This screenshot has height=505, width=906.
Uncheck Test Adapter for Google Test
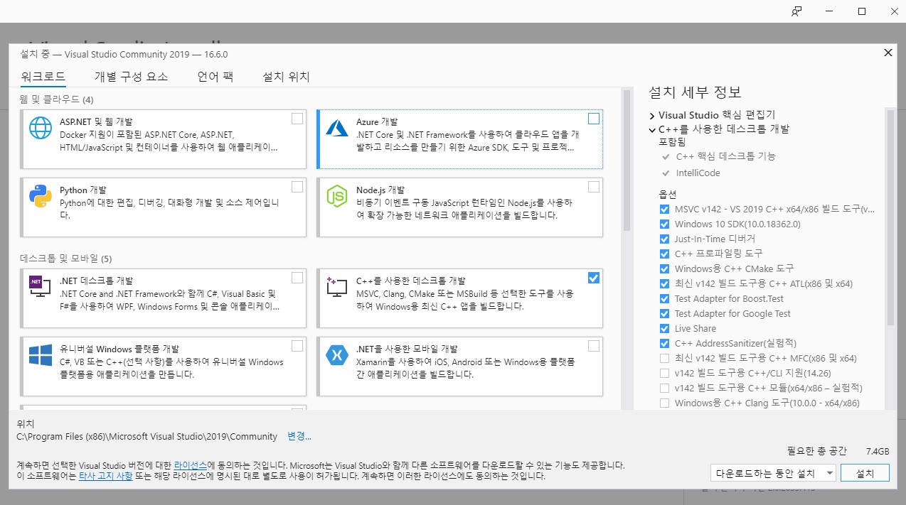[x=664, y=313]
